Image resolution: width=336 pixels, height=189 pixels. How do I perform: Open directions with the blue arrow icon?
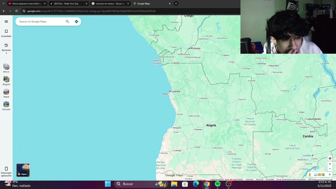(76, 22)
